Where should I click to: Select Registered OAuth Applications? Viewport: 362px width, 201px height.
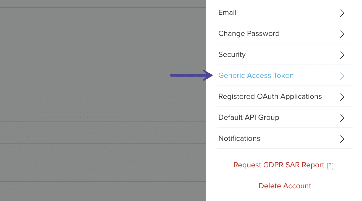click(x=270, y=96)
